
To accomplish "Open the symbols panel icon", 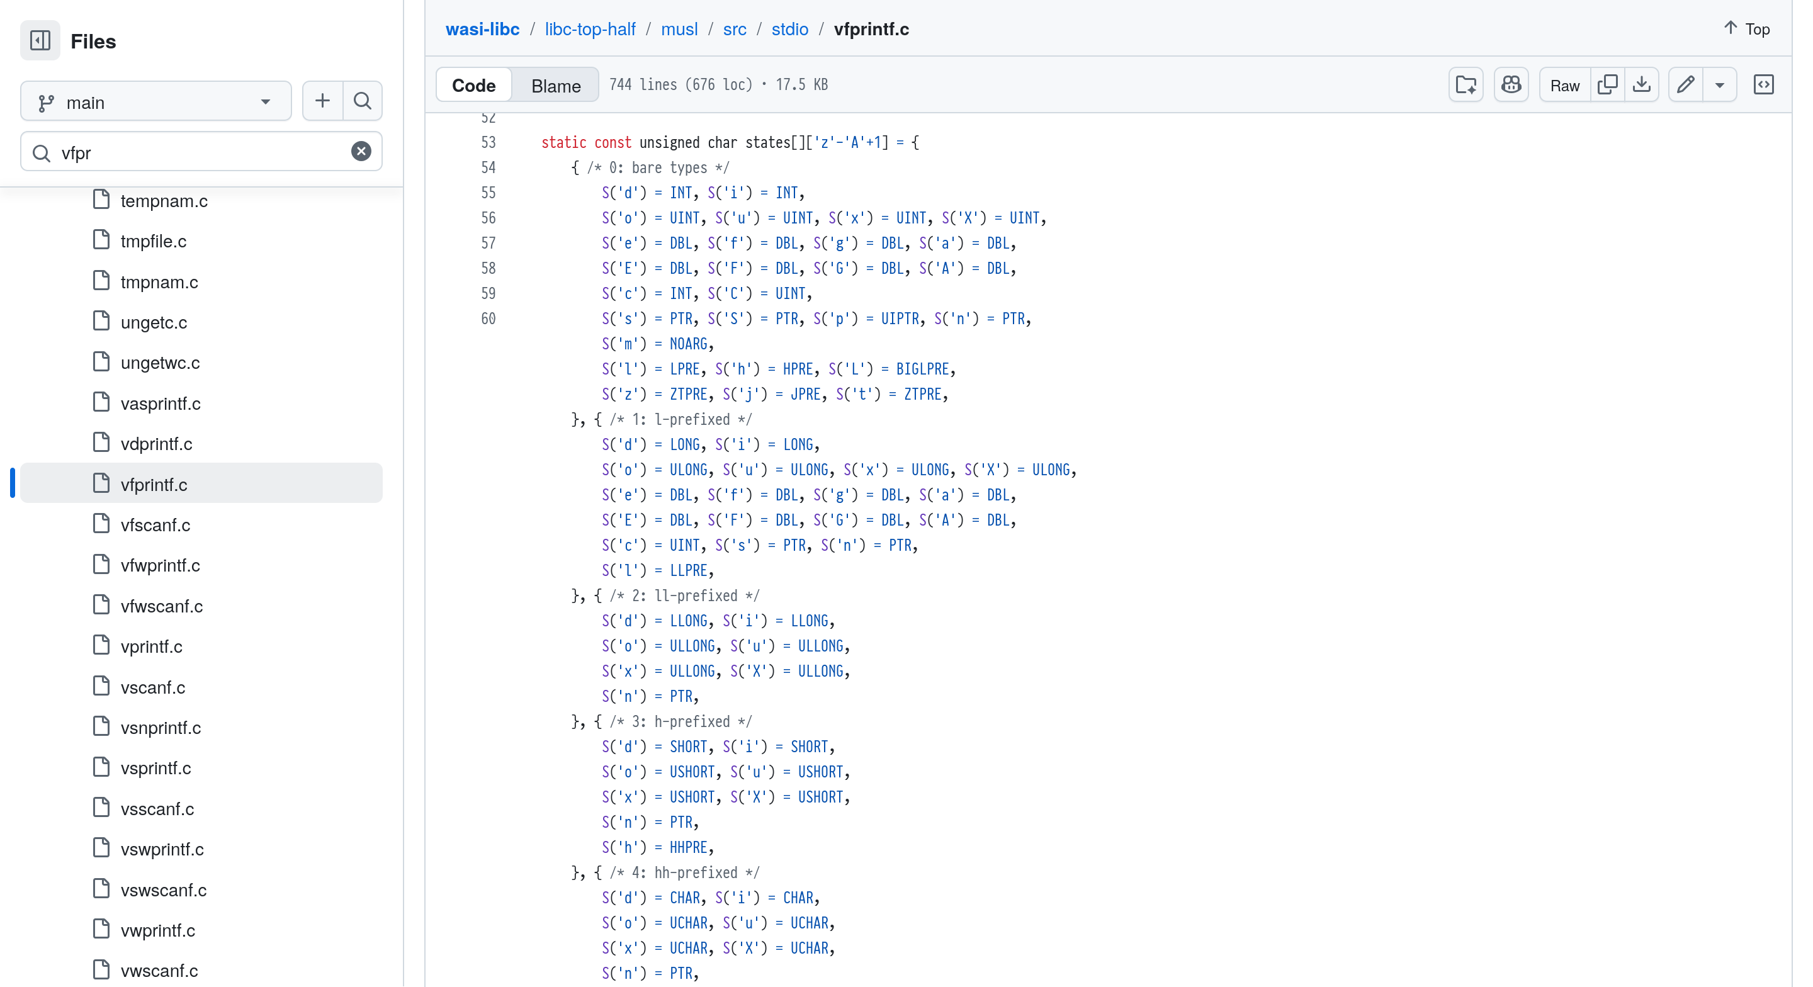I will [x=1763, y=85].
